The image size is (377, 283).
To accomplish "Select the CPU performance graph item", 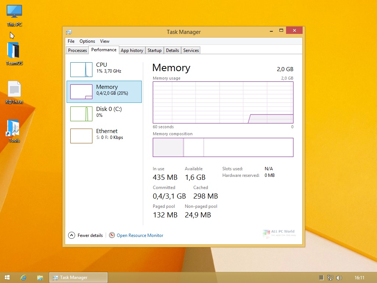I will [104, 70].
